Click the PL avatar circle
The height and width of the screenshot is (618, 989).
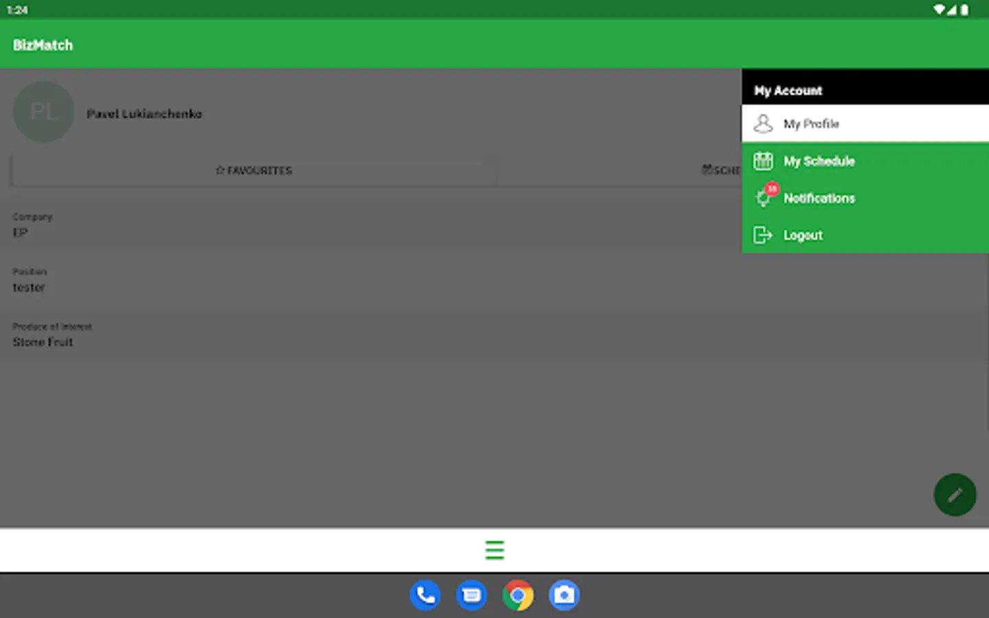point(44,112)
